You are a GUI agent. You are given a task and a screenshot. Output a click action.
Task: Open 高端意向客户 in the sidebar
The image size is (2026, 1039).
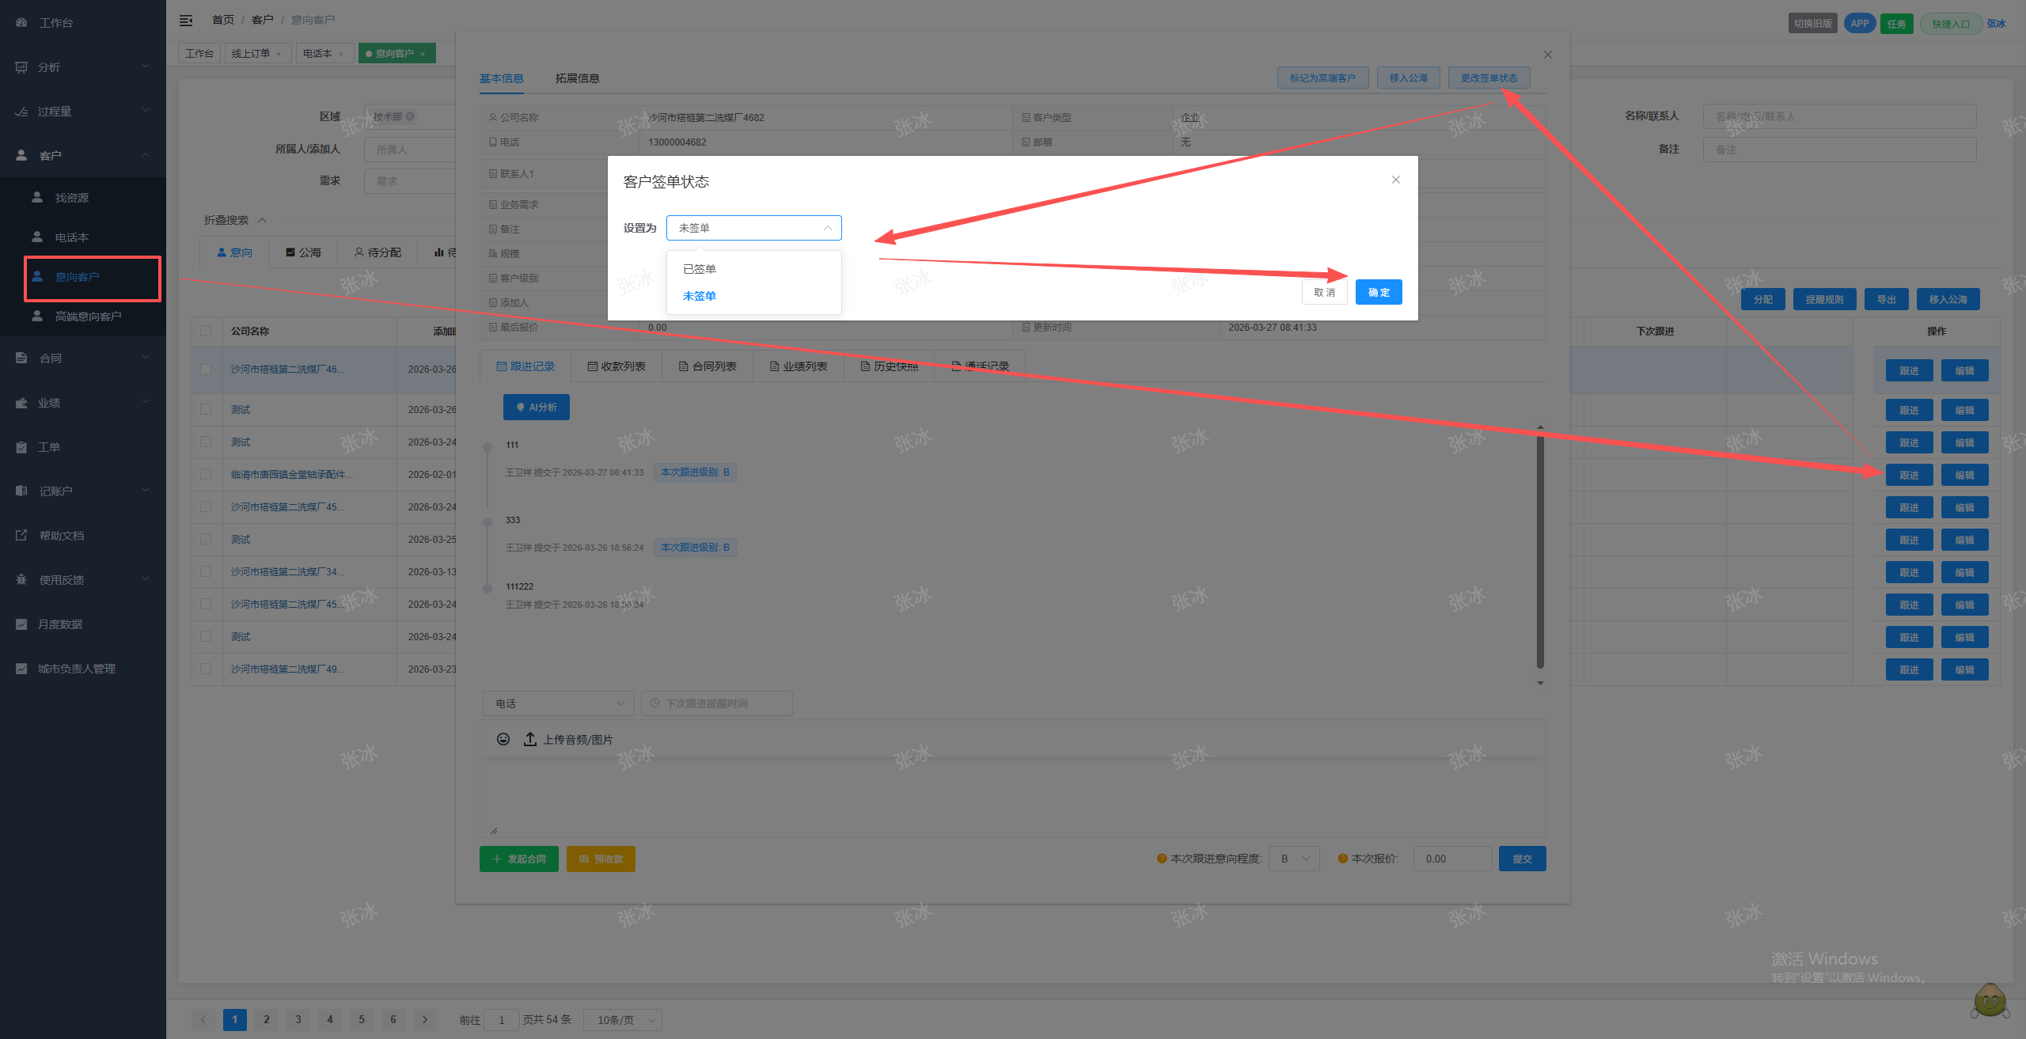click(x=88, y=317)
